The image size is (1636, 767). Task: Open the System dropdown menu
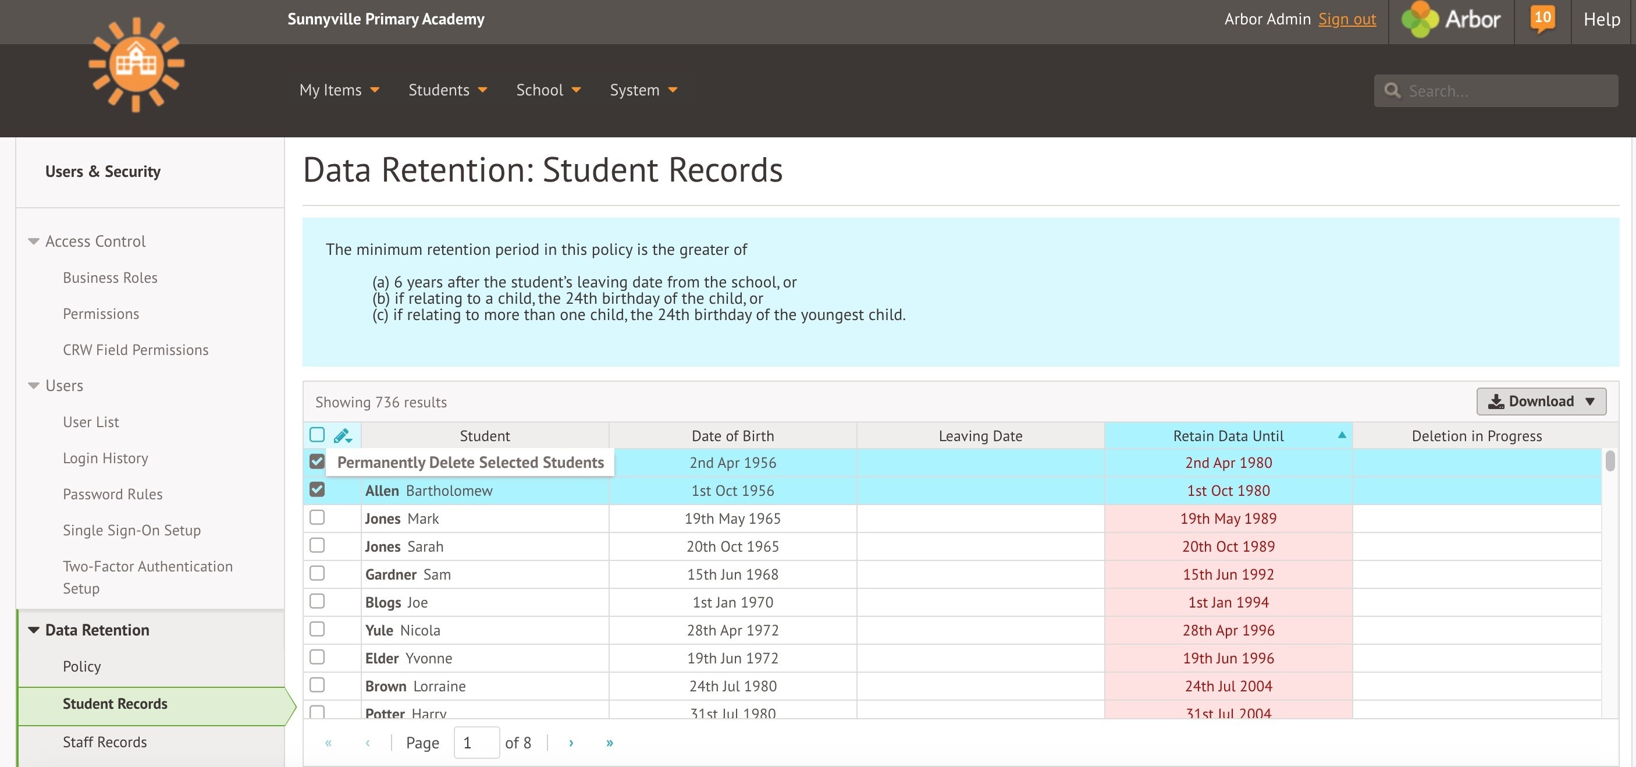click(x=643, y=90)
